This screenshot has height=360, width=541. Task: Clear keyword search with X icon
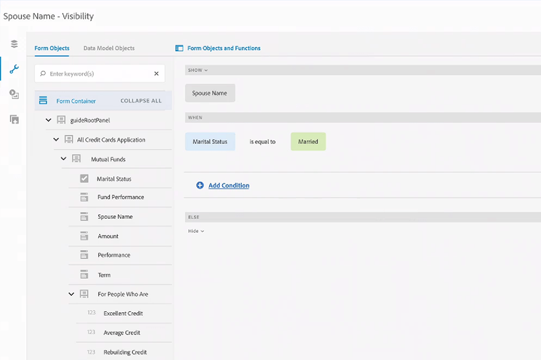156,73
